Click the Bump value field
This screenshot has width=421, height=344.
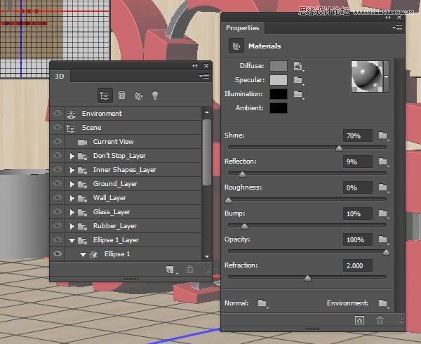pos(358,213)
